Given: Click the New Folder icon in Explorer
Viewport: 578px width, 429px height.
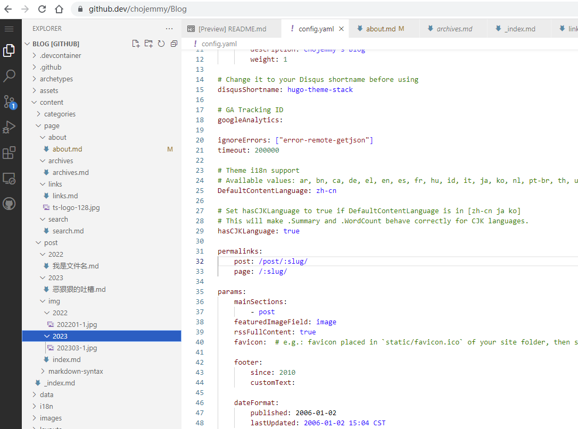Looking at the screenshot, I should point(148,44).
